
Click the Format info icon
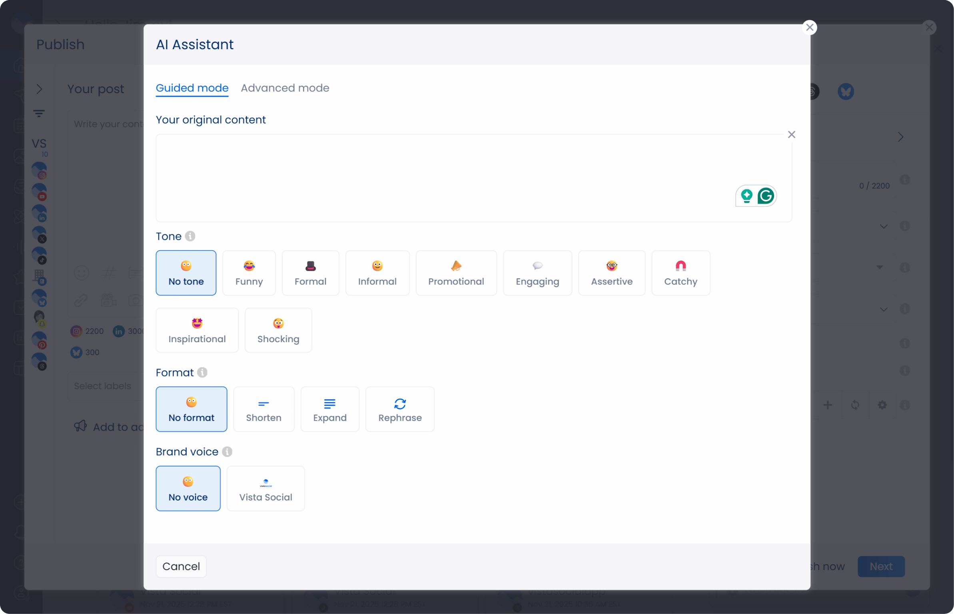click(x=202, y=373)
